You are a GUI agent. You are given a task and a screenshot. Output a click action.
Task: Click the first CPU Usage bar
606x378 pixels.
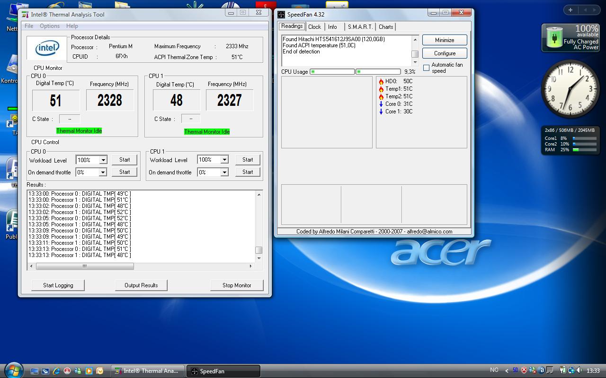(x=332, y=72)
